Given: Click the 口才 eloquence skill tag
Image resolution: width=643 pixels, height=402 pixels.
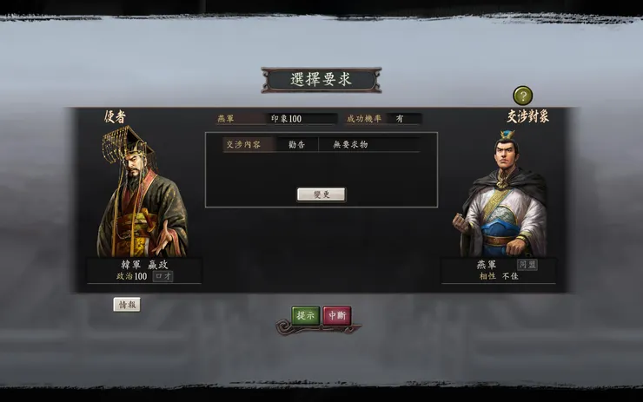Looking at the screenshot, I should (x=162, y=276).
